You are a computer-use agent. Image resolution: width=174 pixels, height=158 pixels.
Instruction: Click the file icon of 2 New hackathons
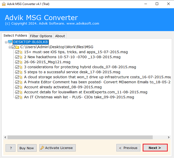(x=21, y=57)
